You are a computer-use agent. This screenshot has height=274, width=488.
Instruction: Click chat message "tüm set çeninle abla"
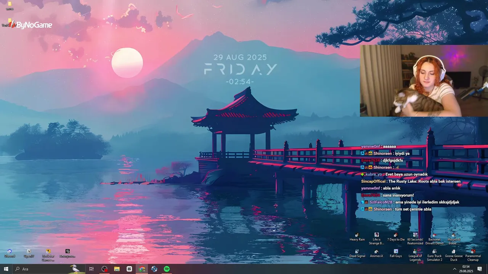pyautogui.click(x=413, y=209)
